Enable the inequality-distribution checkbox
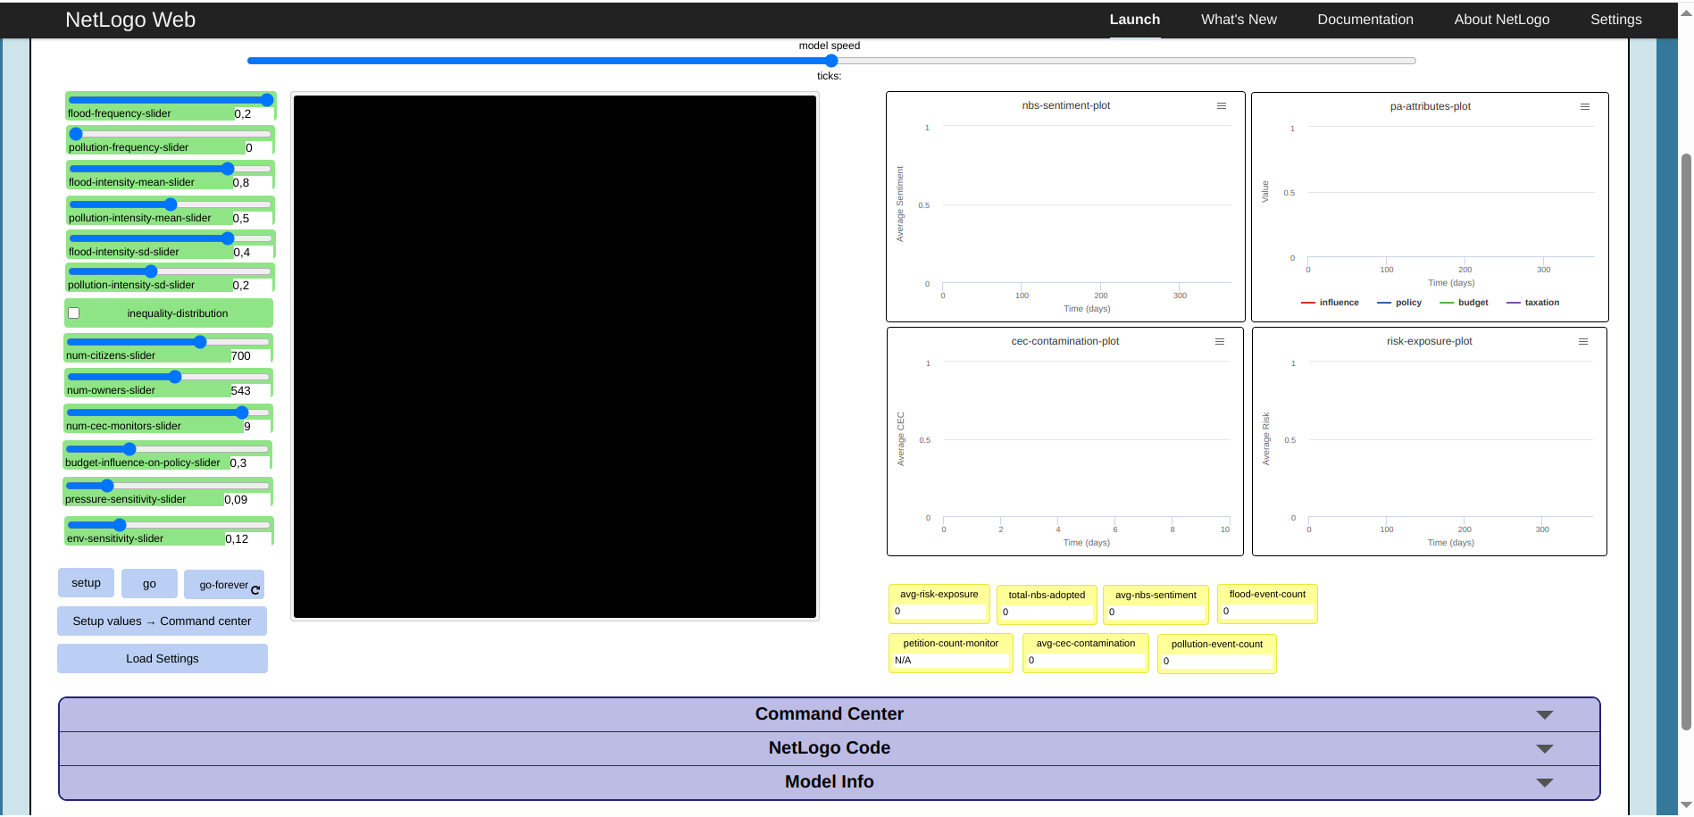The height and width of the screenshot is (817, 1694). tap(73, 313)
